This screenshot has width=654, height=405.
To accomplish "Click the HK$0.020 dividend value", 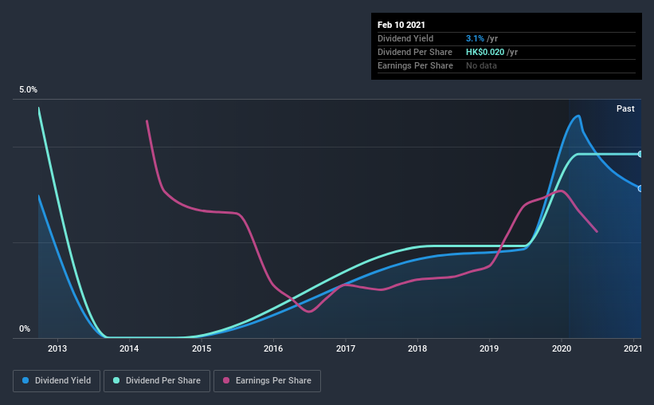I will coord(485,52).
